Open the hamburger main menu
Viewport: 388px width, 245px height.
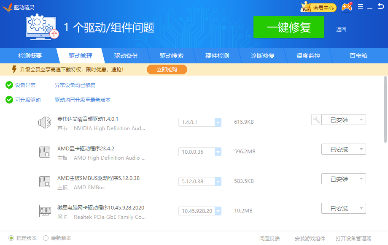pyautogui.click(x=361, y=7)
